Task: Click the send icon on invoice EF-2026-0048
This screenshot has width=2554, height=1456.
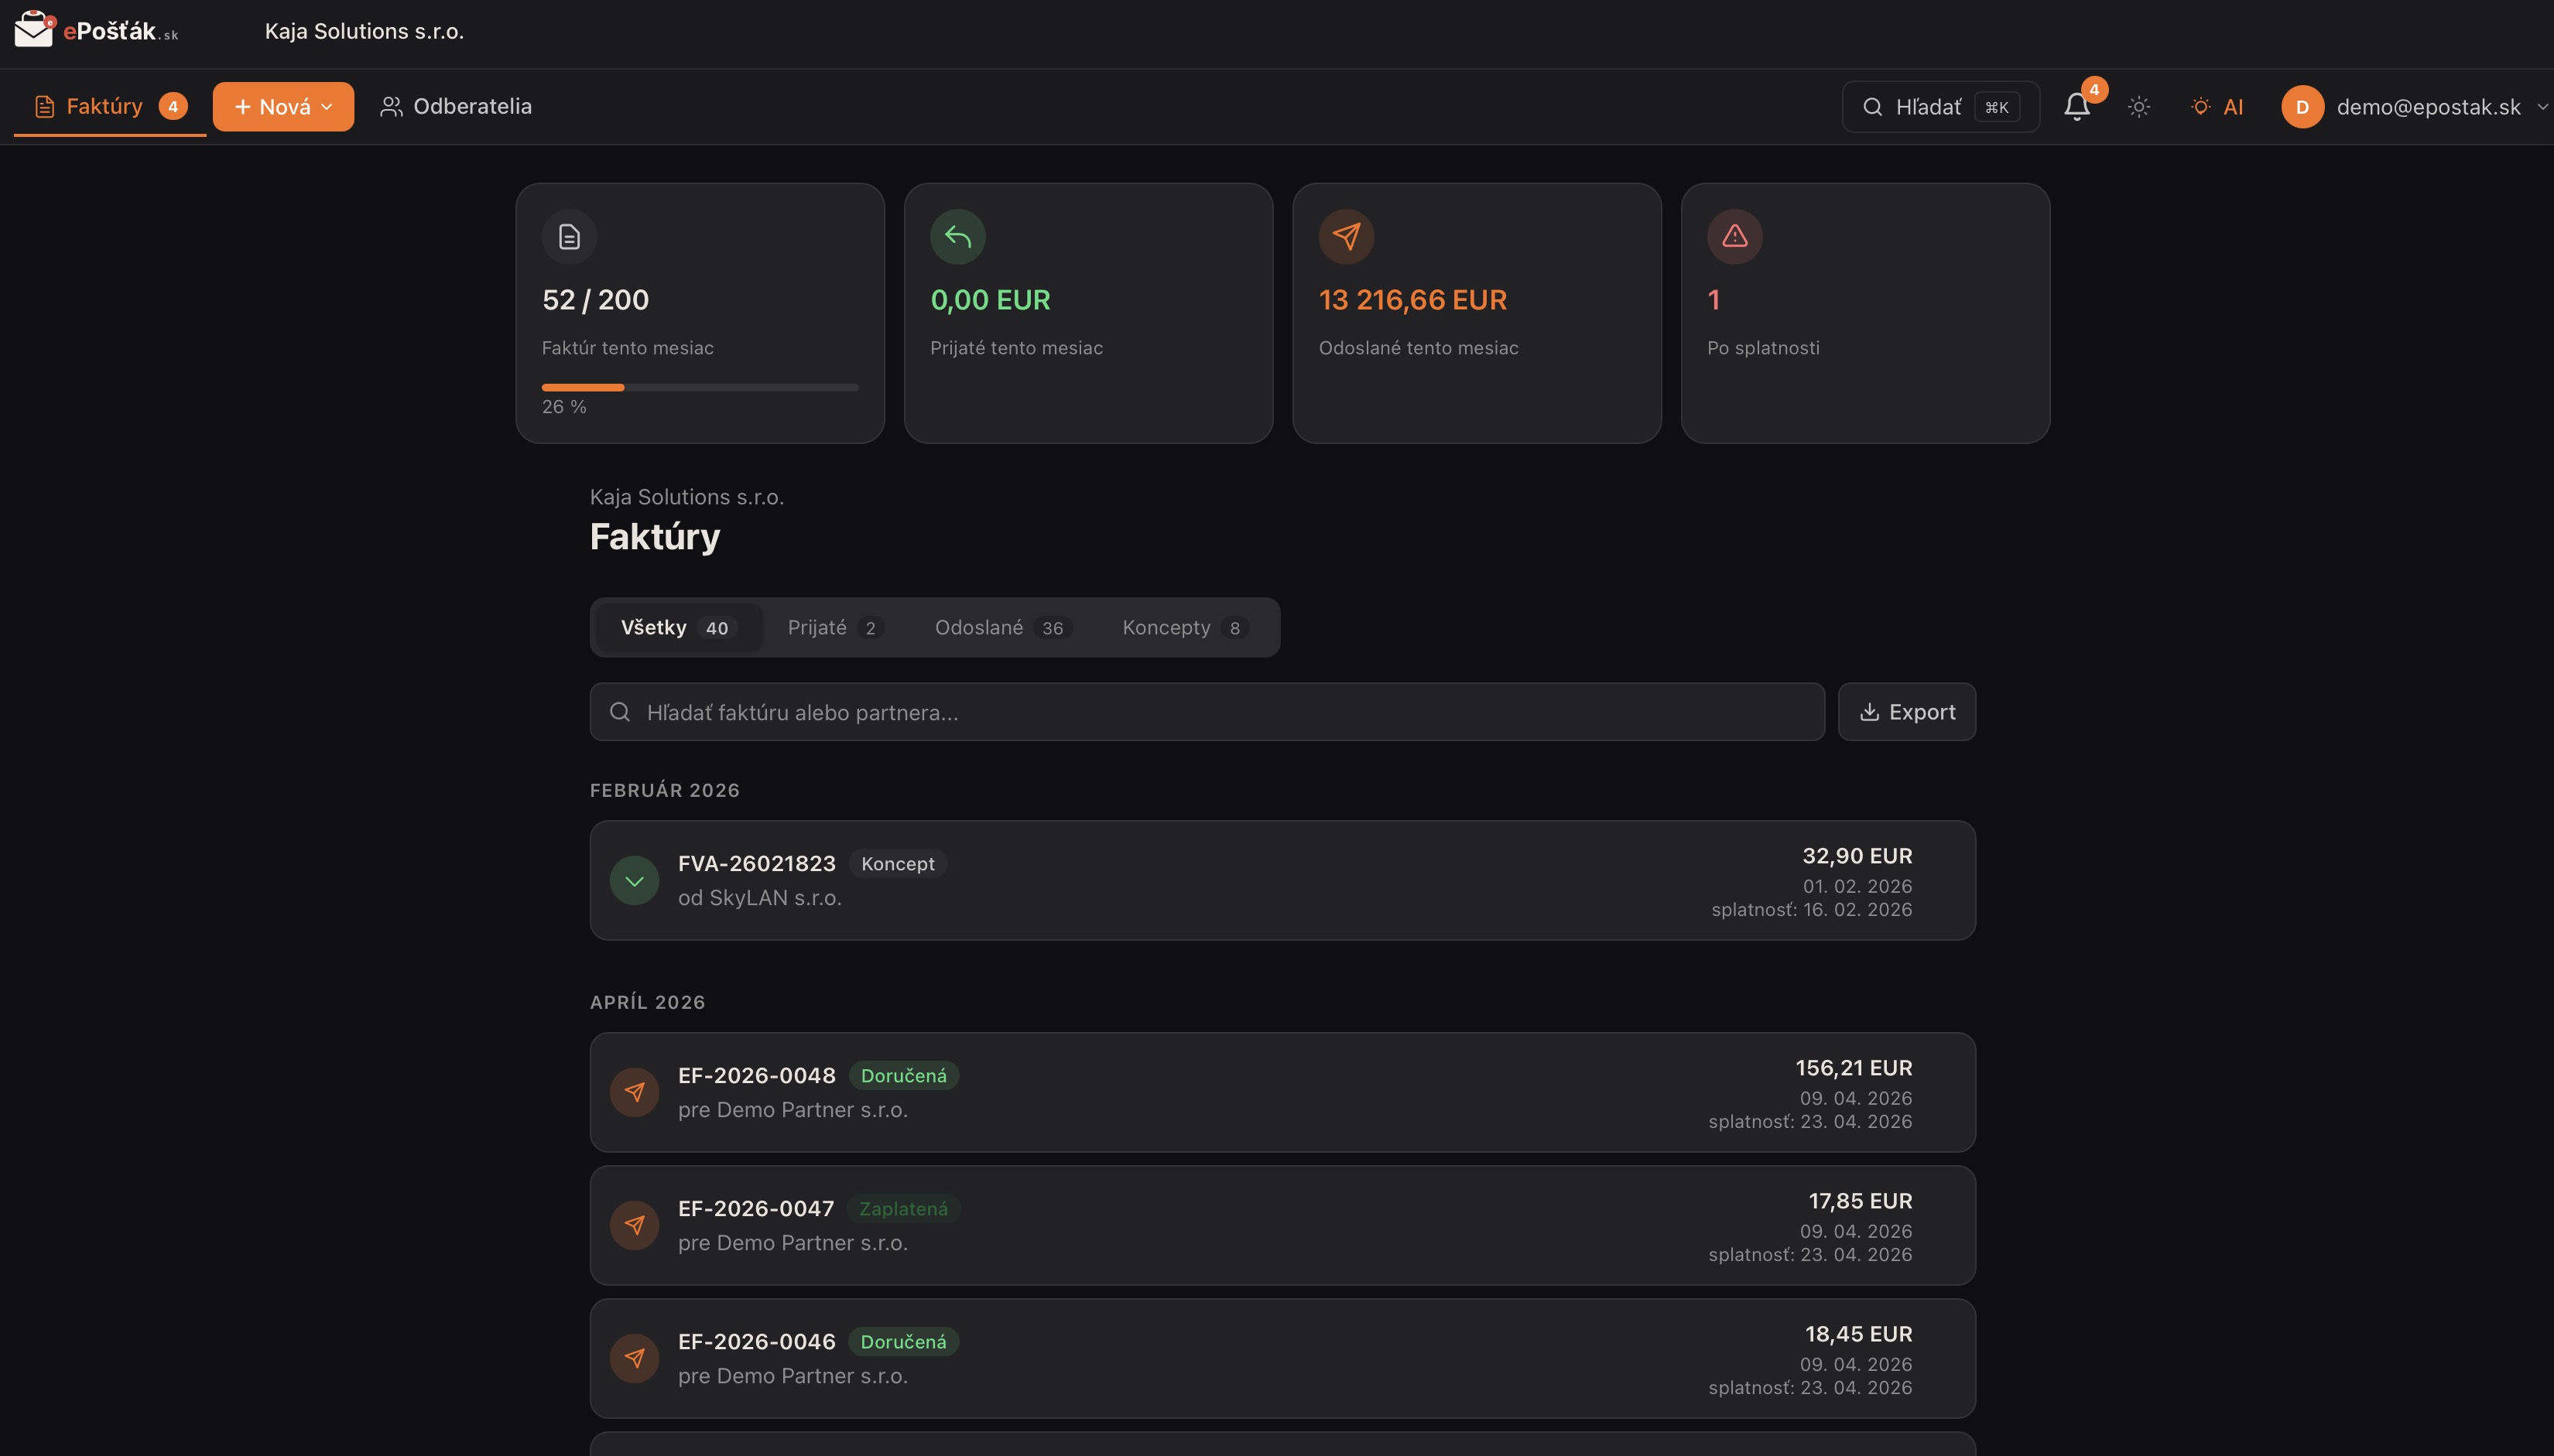Action: click(x=635, y=1092)
